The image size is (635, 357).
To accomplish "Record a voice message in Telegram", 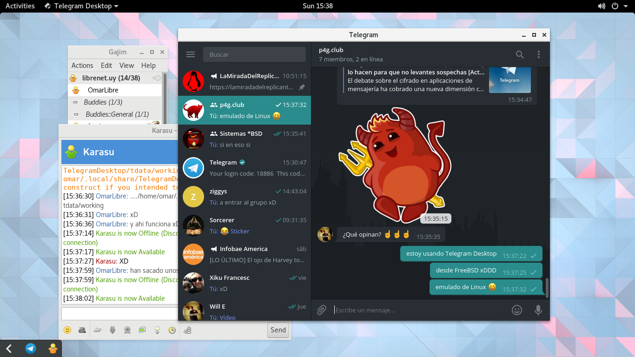I will click(x=538, y=310).
